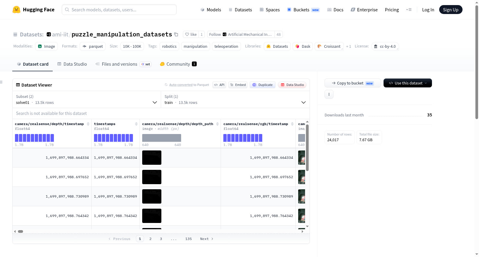Viewport: 479px width, 257px height.
Task: Expand the Subset solve01 dropdown
Action: (x=87, y=99)
